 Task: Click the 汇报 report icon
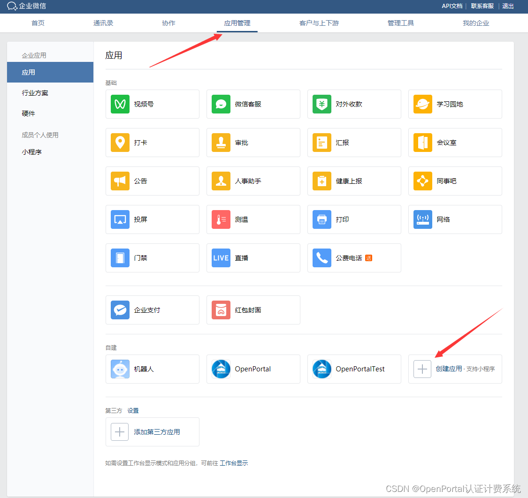[322, 143]
